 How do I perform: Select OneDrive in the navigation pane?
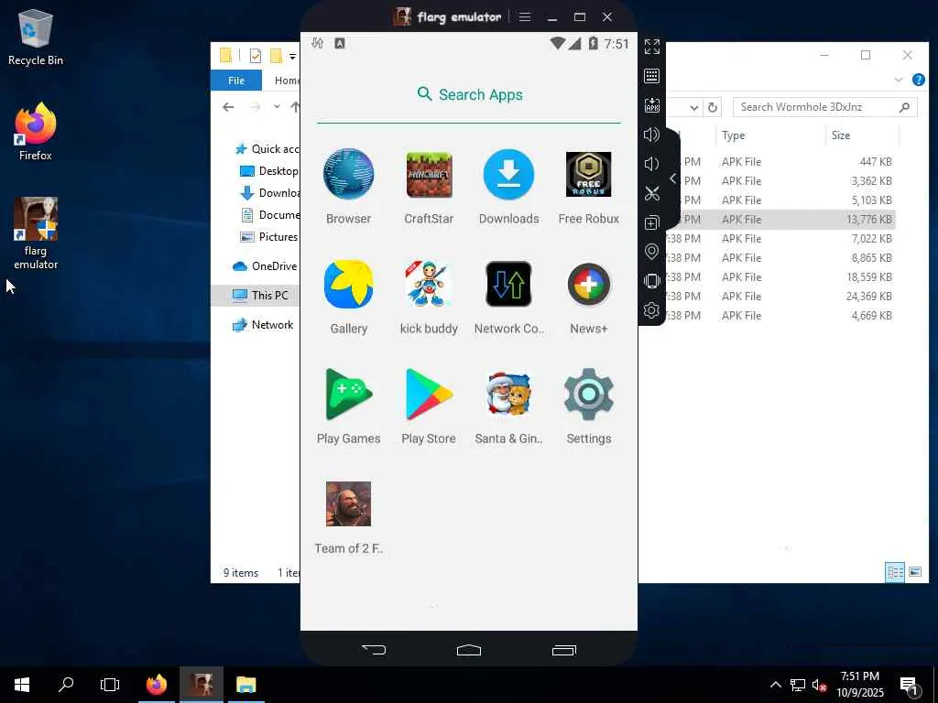point(265,266)
